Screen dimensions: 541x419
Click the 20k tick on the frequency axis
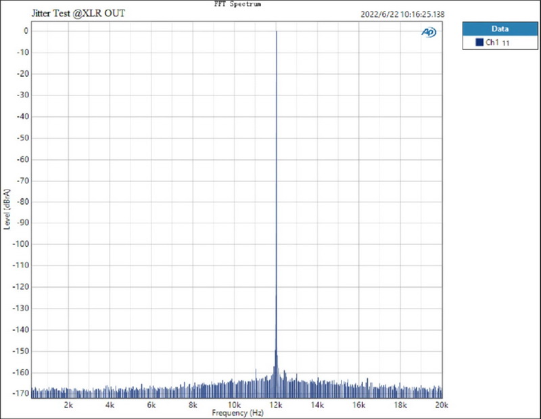click(x=442, y=405)
